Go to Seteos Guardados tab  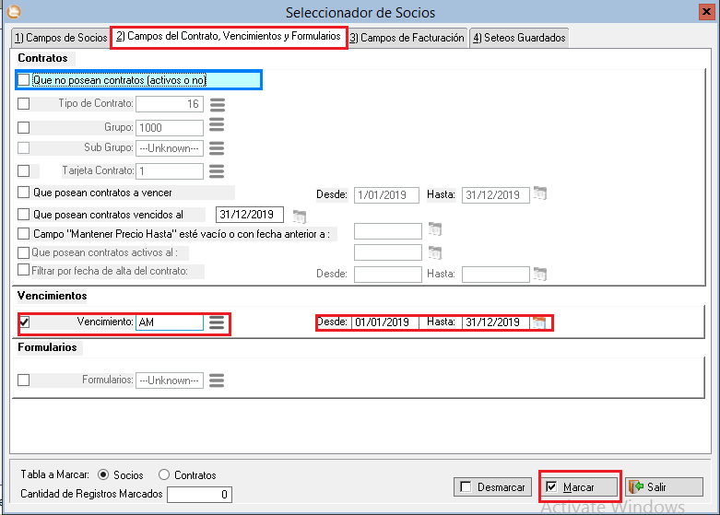(518, 38)
